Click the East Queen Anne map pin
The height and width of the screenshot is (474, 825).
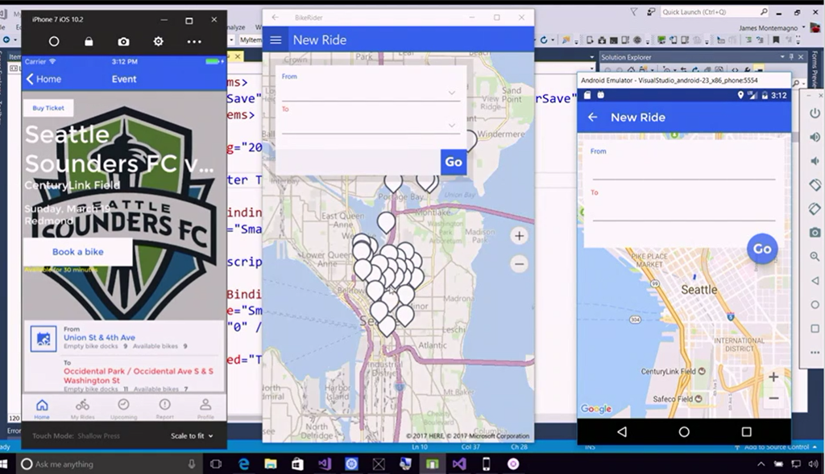pyautogui.click(x=386, y=223)
